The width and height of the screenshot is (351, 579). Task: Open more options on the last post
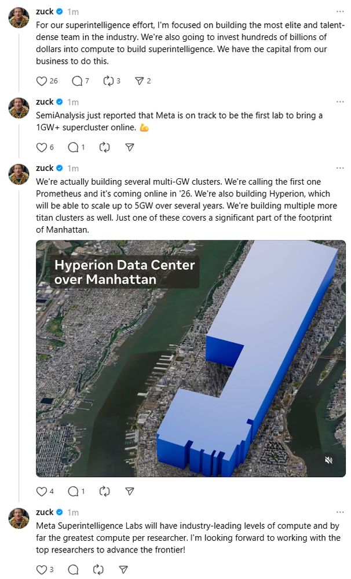tap(340, 512)
